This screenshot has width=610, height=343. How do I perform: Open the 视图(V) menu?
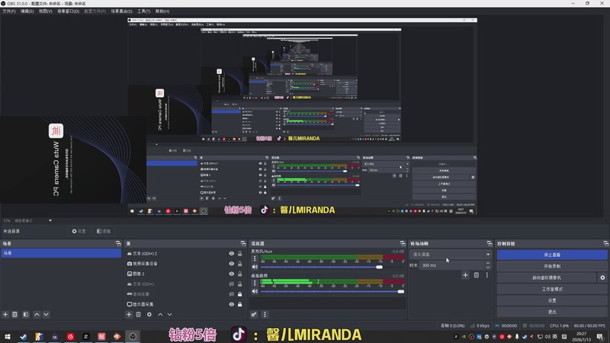pos(45,11)
